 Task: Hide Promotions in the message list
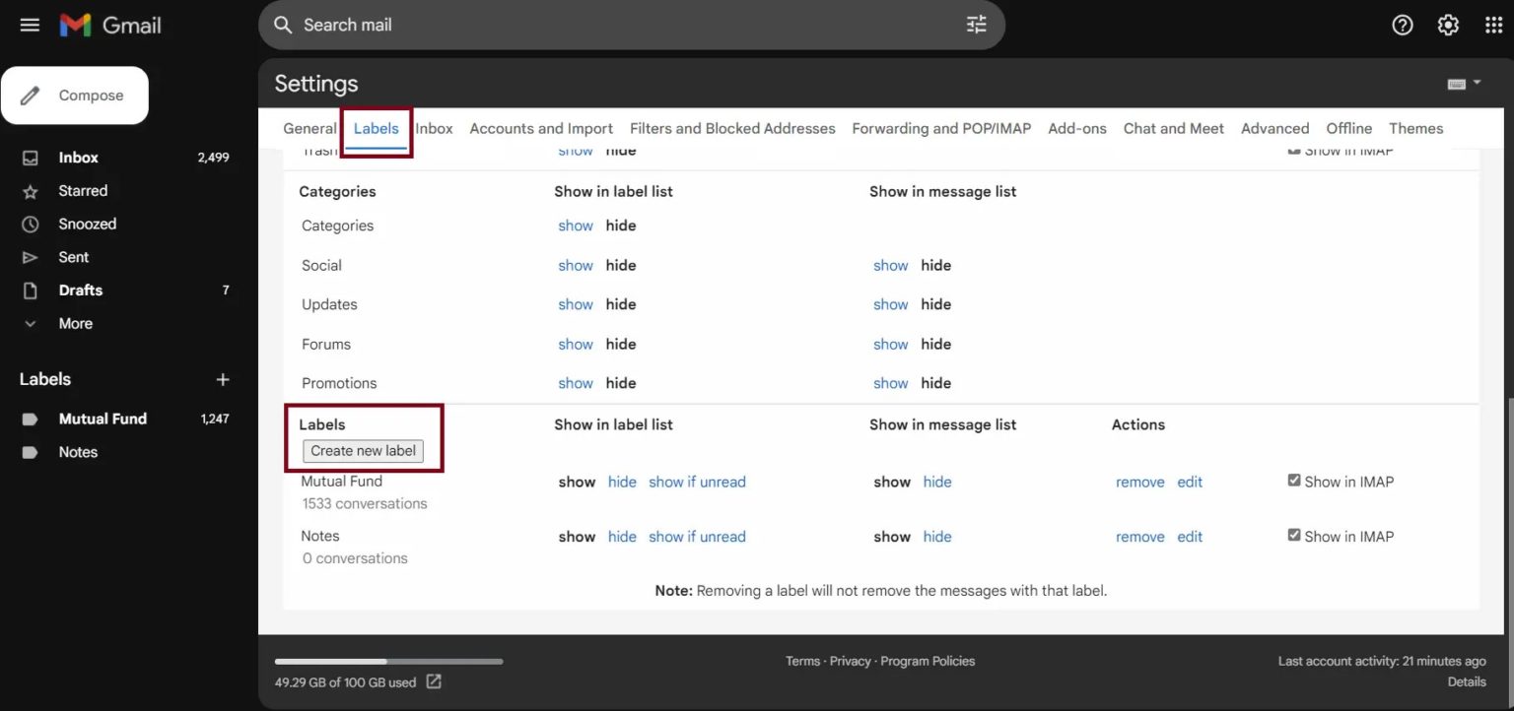pos(934,382)
